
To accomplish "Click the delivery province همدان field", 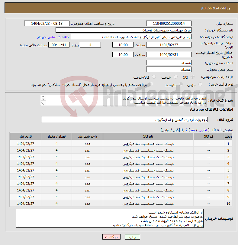I will tap(169, 63).
